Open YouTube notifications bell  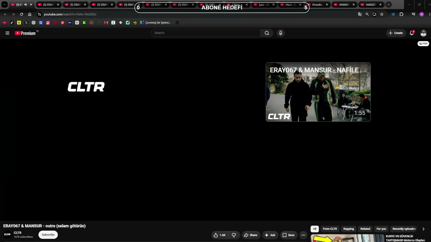412,33
